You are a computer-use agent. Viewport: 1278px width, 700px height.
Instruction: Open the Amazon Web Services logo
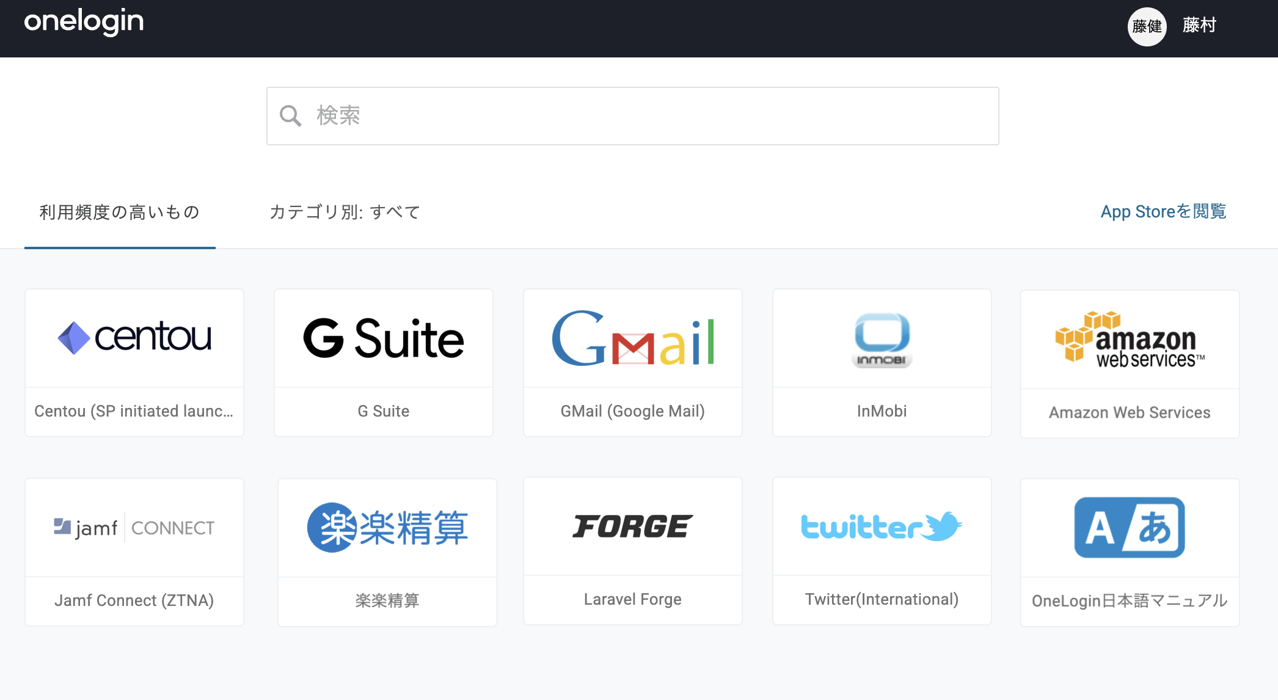tap(1130, 340)
